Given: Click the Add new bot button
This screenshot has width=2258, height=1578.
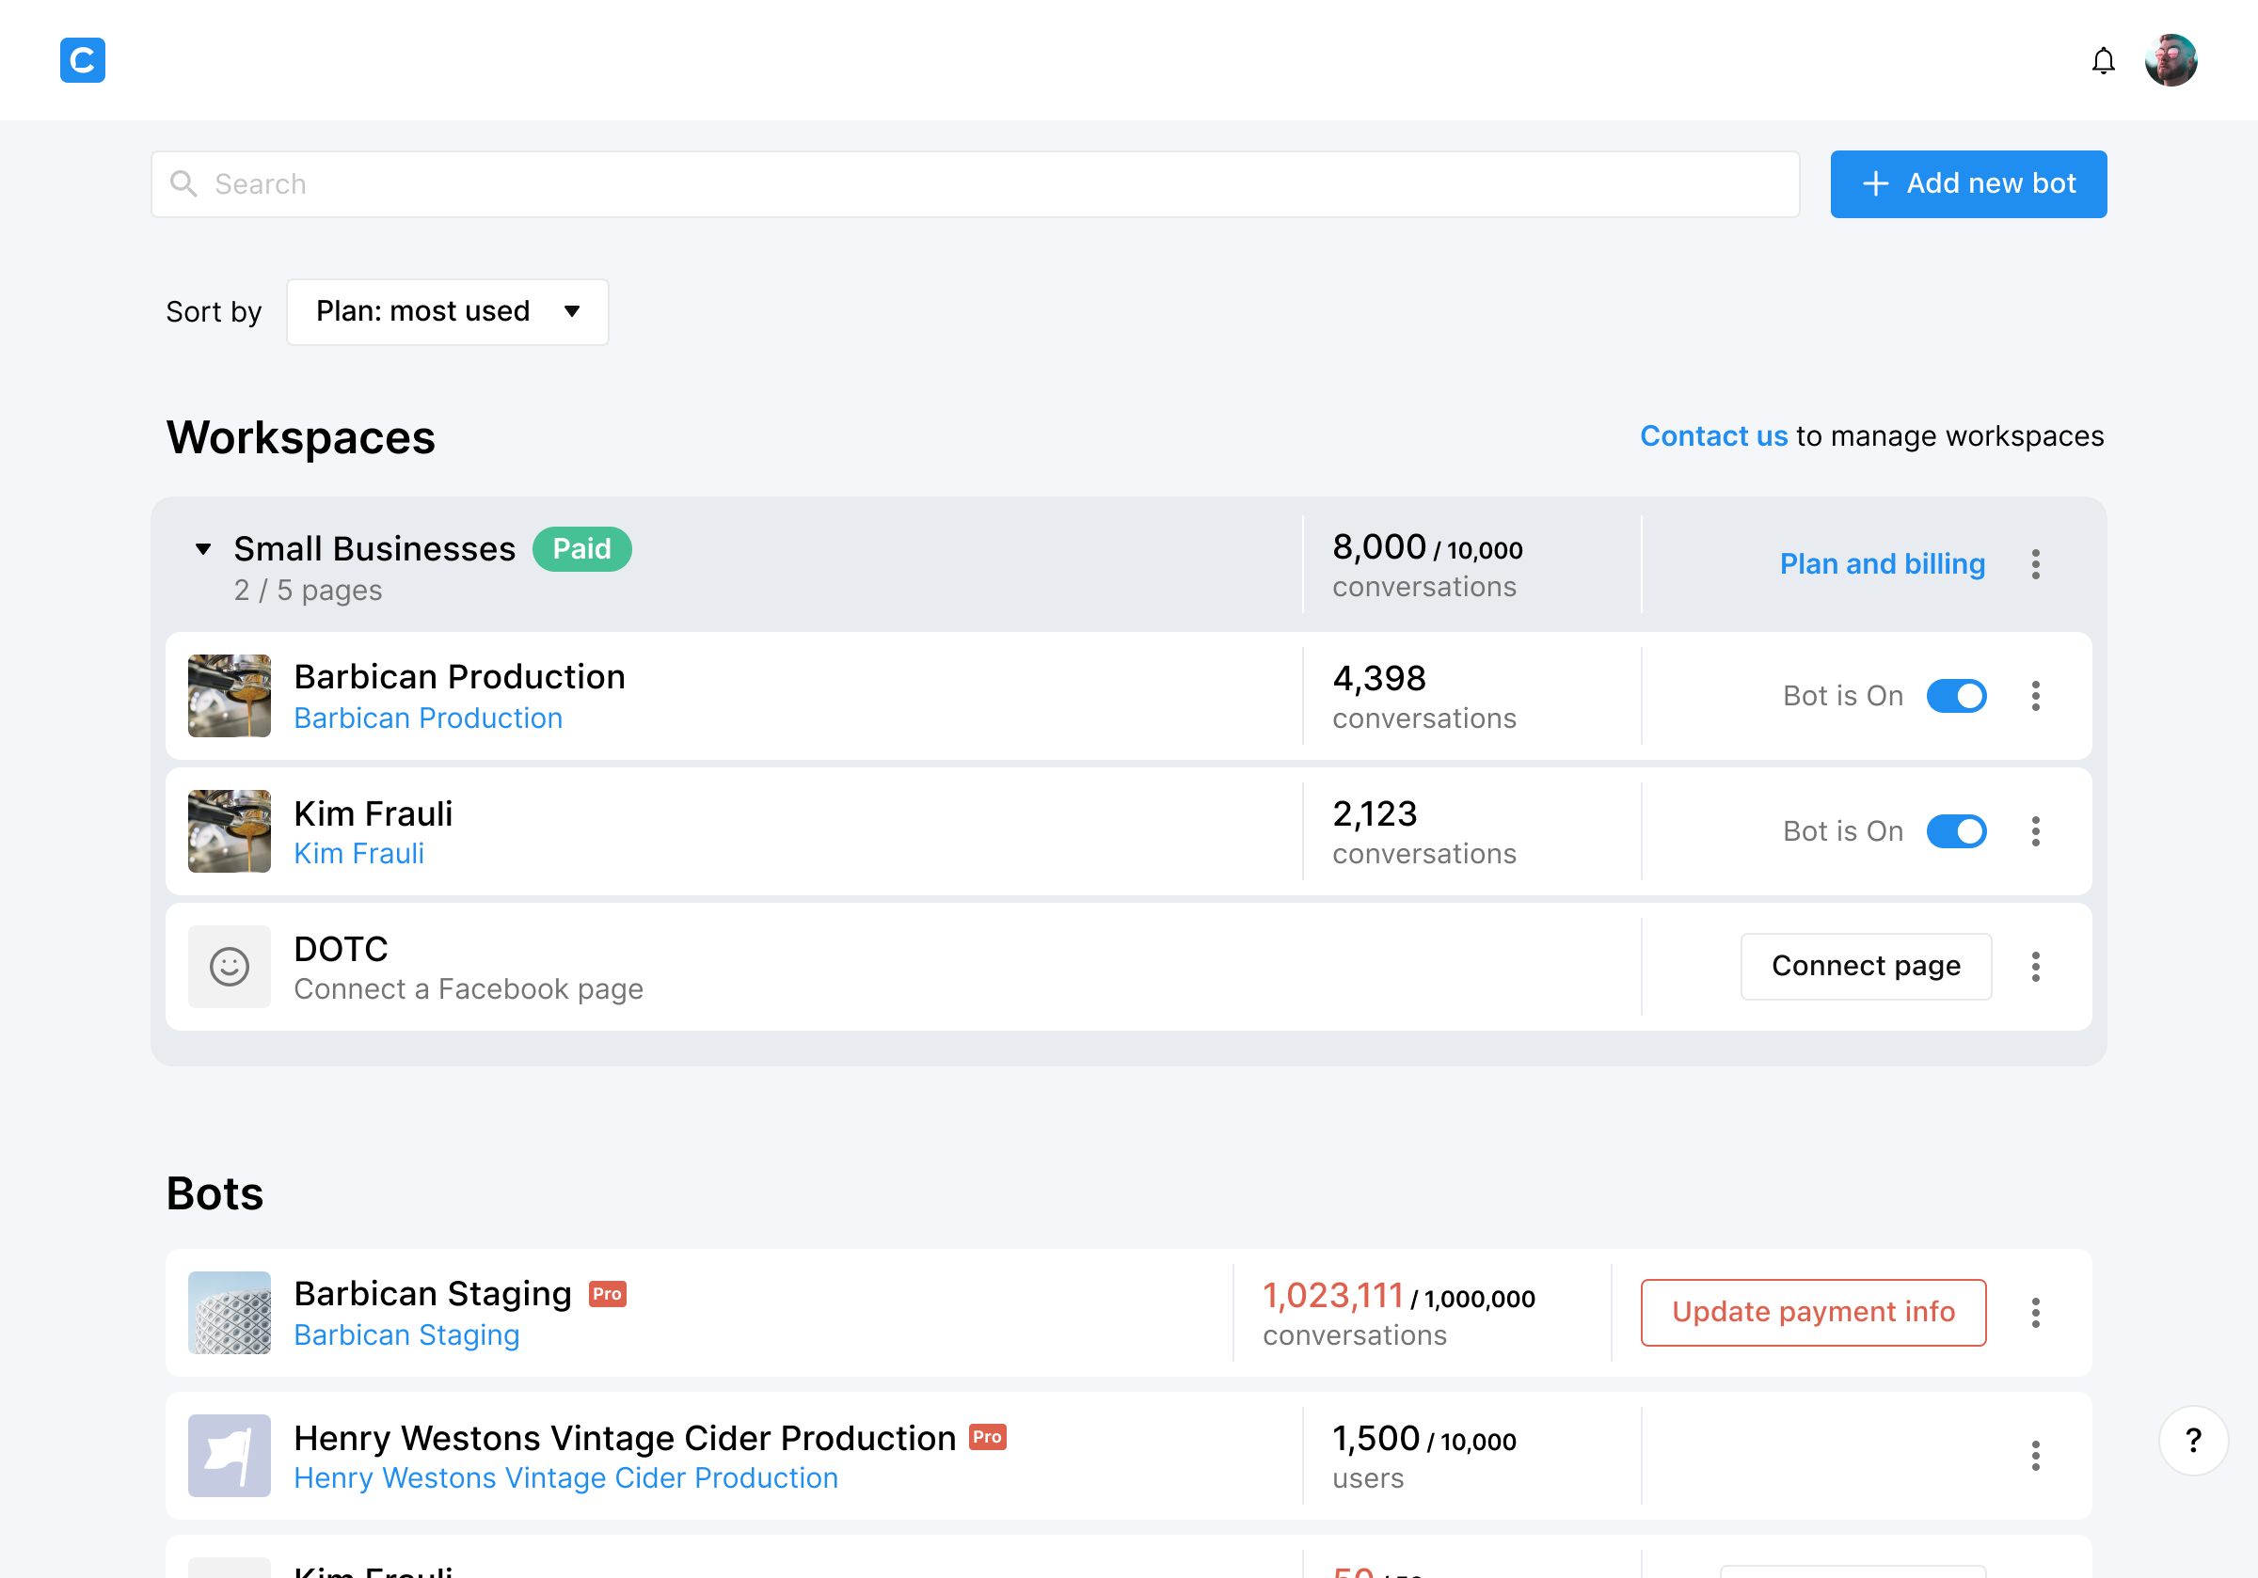Looking at the screenshot, I should (x=1968, y=184).
